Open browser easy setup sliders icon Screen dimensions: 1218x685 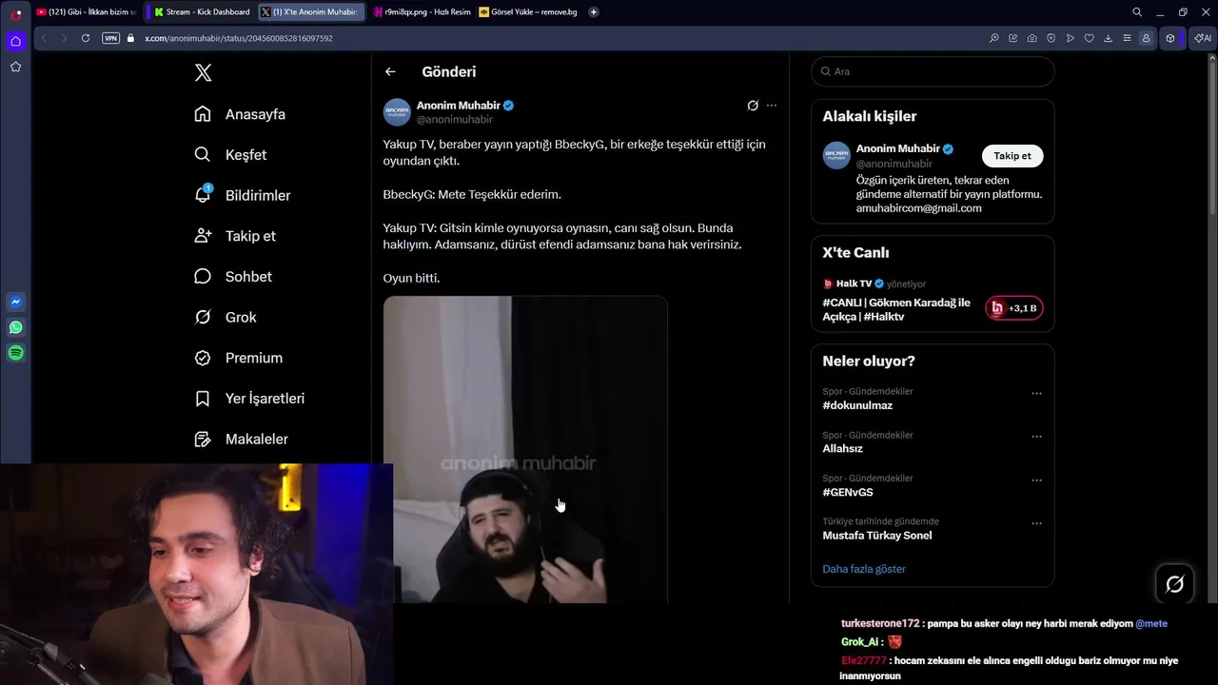[x=1128, y=38]
